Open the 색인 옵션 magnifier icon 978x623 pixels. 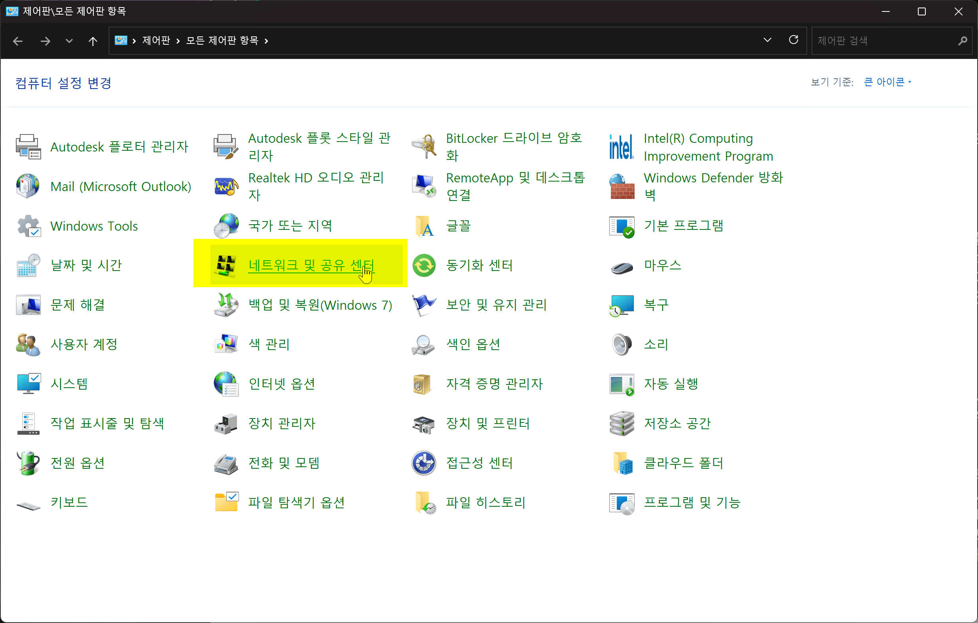[x=424, y=345]
